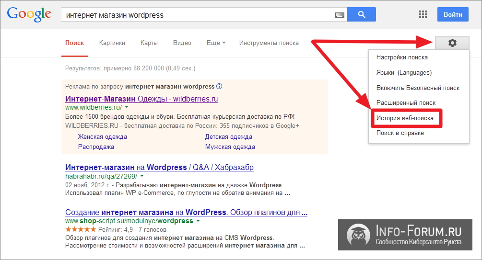
Task: Select the Поиск tab
Action: (74, 43)
